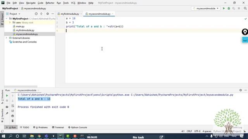Click CRLF line separator in status bar
Screen dimensions: 248x139
click(189, 131)
